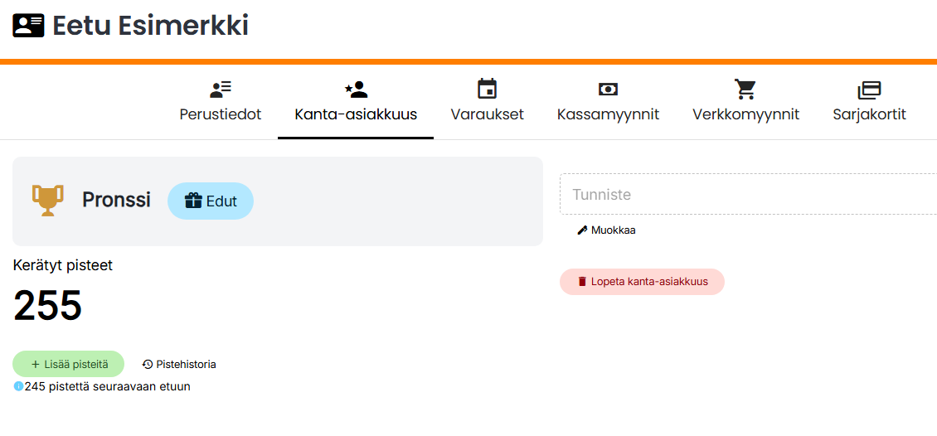Select the Sarjakortit tab
This screenshot has height=436, width=937.
coord(869,114)
